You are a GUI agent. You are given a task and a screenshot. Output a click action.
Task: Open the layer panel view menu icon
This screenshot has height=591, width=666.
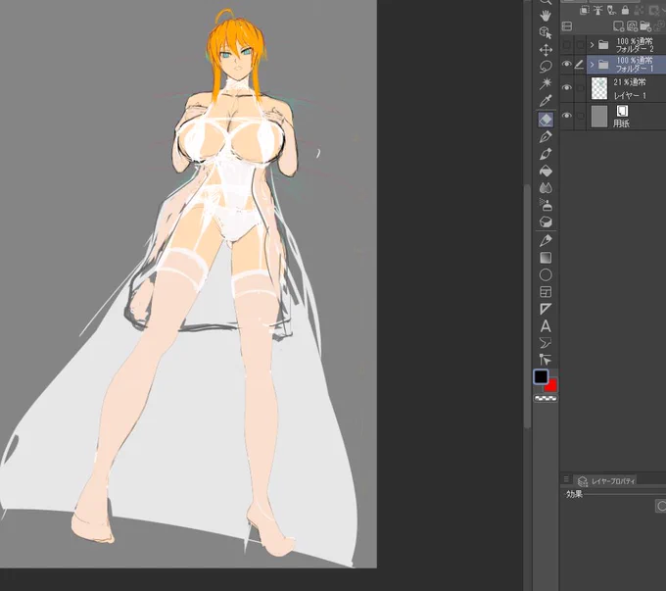coord(567,26)
